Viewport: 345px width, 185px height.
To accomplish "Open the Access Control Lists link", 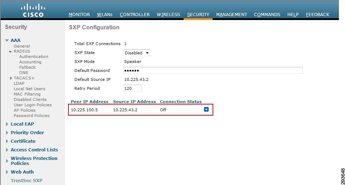I will point(34,150).
